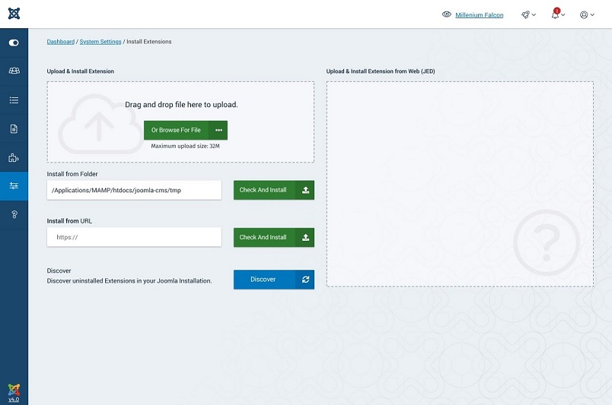612x405 pixels.
Task: Click the Joomla v4.0 version badge
Action: (x=14, y=392)
